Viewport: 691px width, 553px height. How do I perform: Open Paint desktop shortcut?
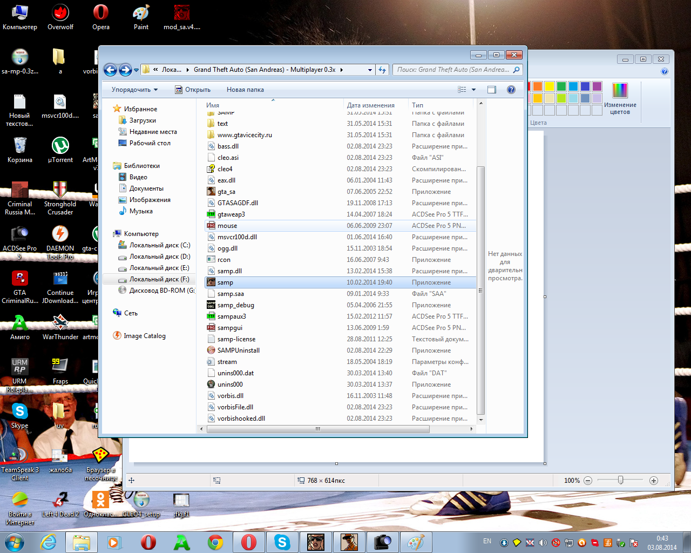point(141,17)
